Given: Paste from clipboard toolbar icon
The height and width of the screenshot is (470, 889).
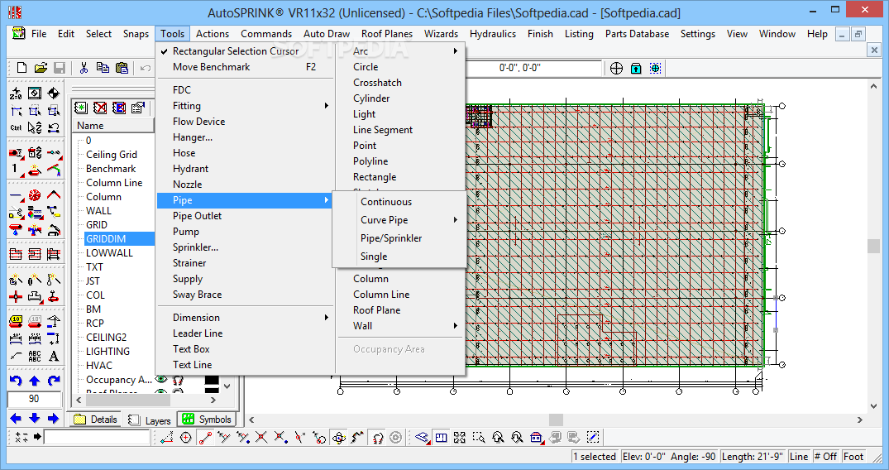Looking at the screenshot, I should (122, 68).
